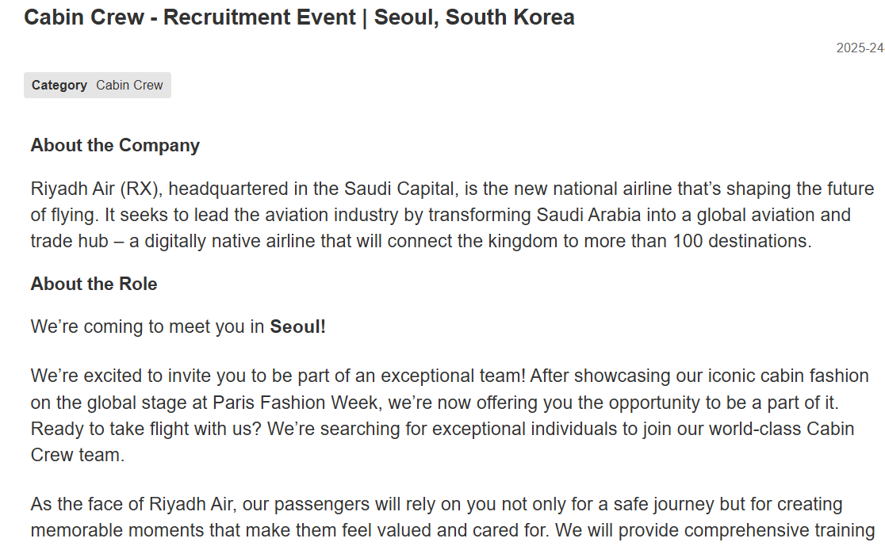Click the words Crew team. ending the paragraph
The width and height of the screenshot is (885, 546).
(78, 455)
